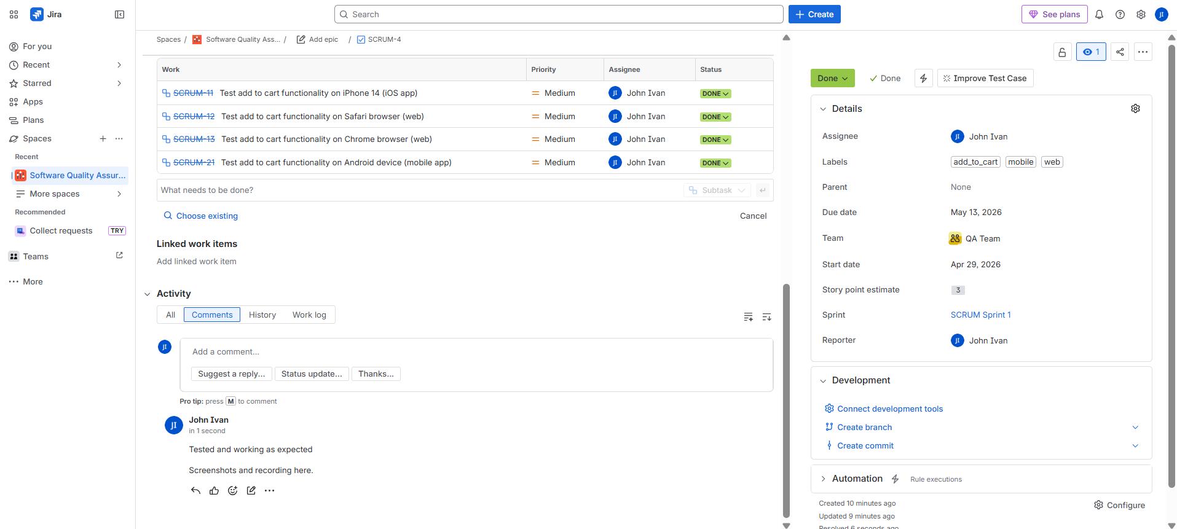The width and height of the screenshot is (1177, 529).
Task: Click Choose existing link
Action: click(200, 216)
